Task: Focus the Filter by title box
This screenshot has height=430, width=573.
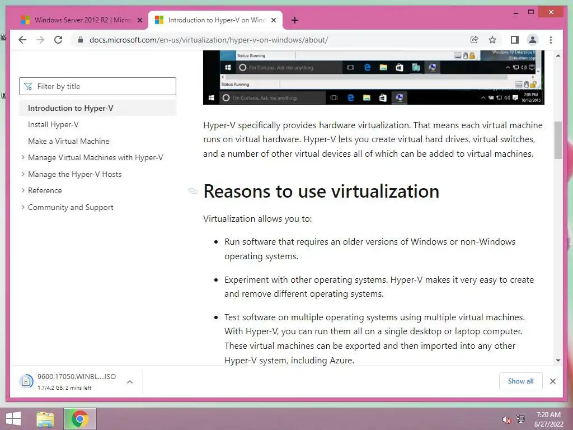Action: [x=97, y=86]
